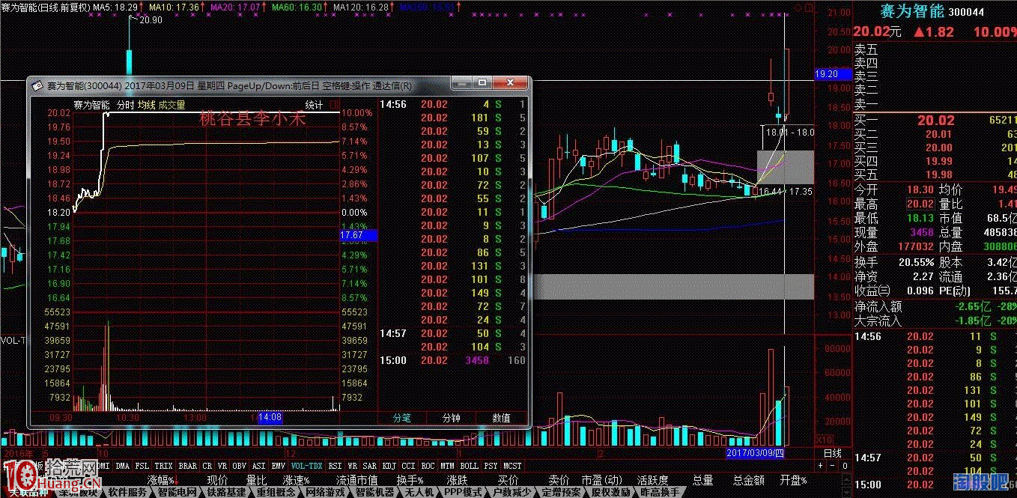
Task: Select the SAR indicator tab
Action: click(x=370, y=466)
